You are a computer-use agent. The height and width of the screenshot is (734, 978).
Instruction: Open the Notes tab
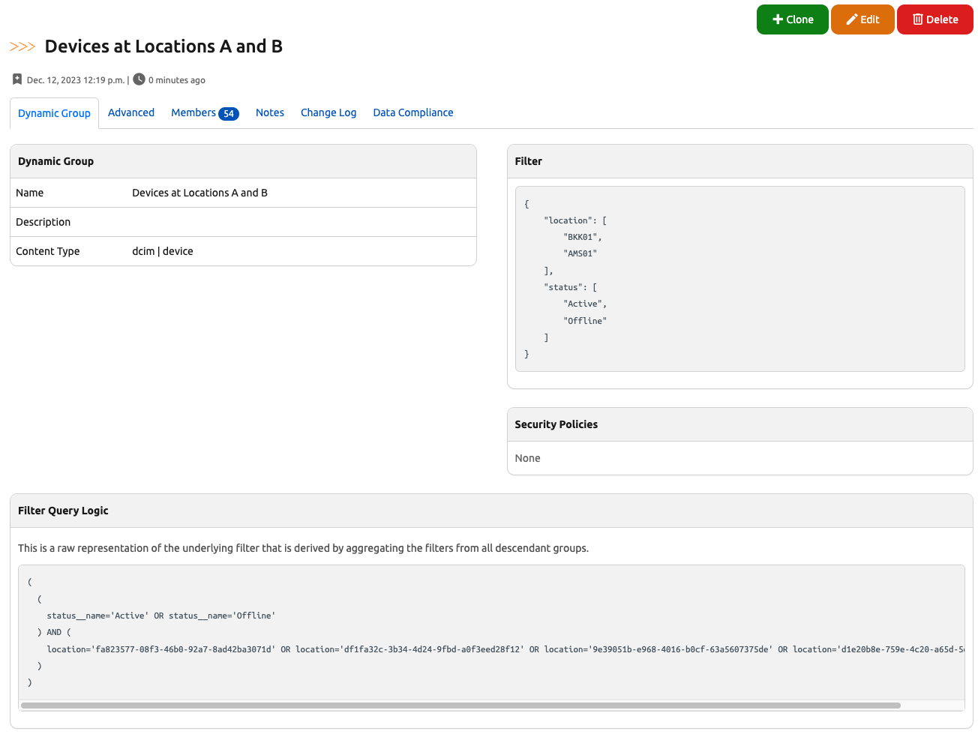[270, 112]
